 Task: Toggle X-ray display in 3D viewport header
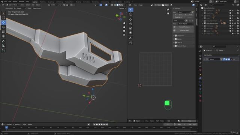coord(112,5)
